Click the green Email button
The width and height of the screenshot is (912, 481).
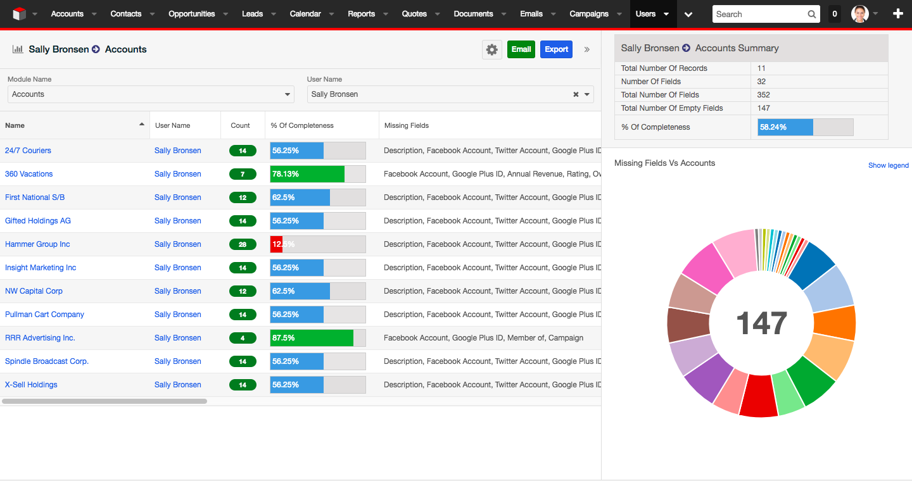click(x=521, y=49)
